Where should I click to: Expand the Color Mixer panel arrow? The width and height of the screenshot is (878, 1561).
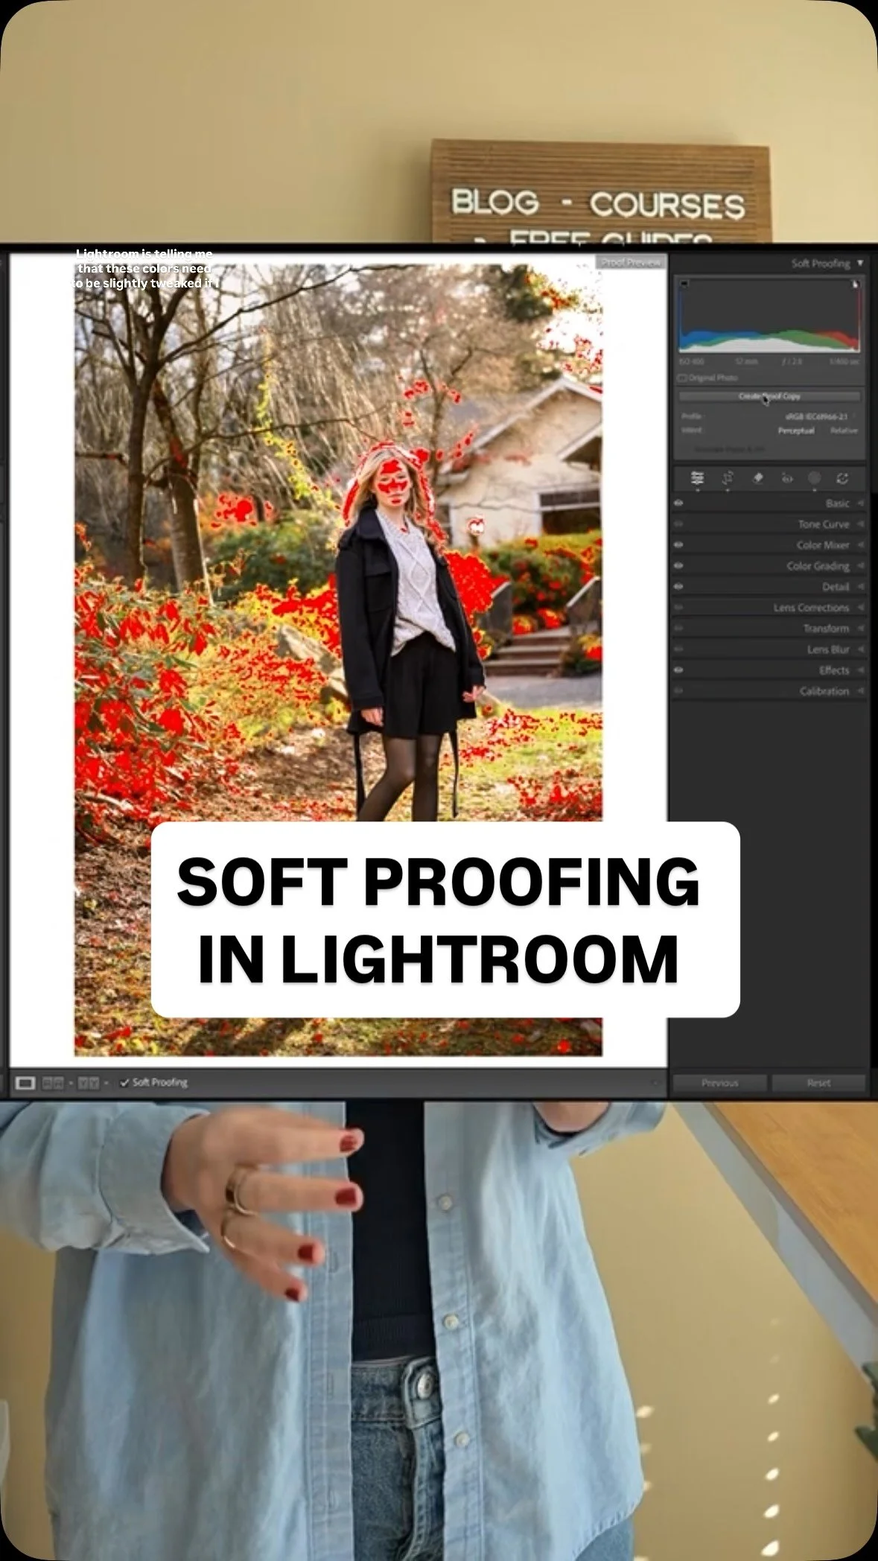point(860,545)
